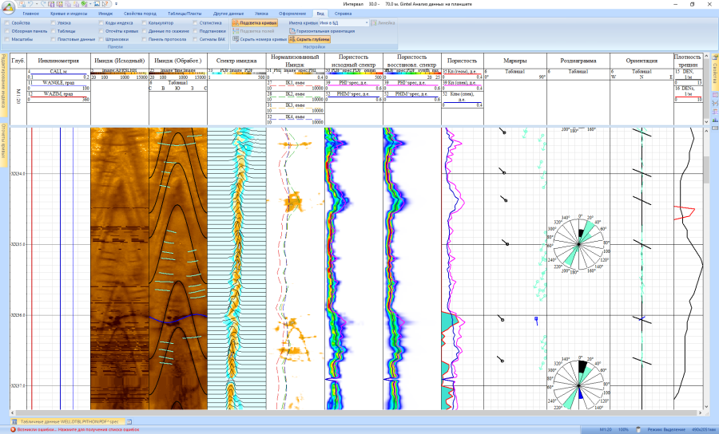Viewport: 719px width, 434px height.
Task: Enable the Коды индекса checkbox
Action: 101,23
